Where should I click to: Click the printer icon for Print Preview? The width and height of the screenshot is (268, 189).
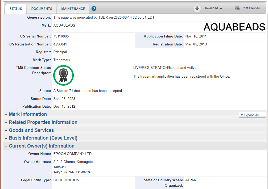pos(237,8)
